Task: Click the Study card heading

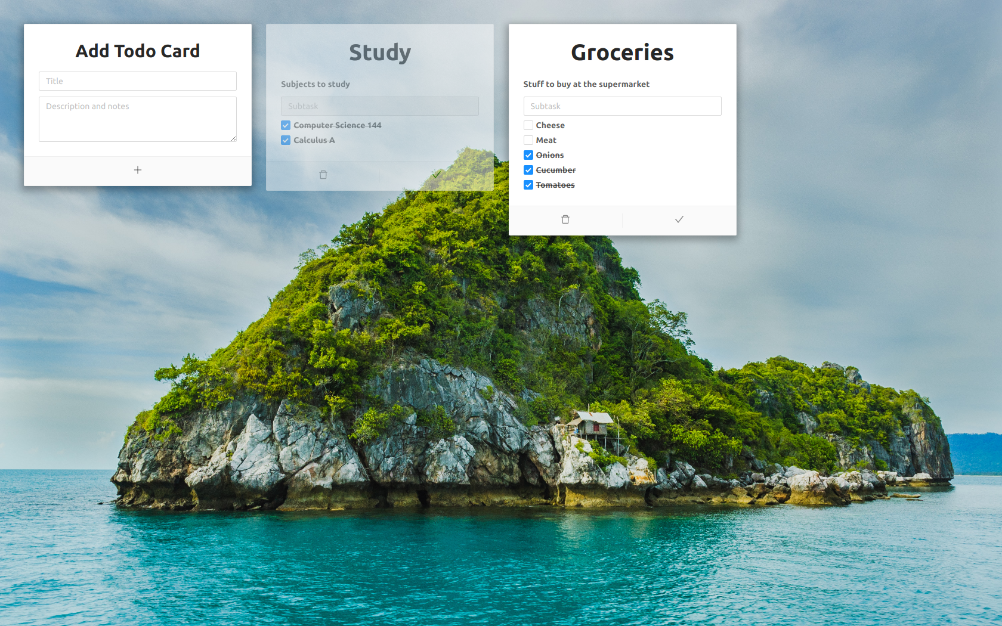Action: [380, 52]
